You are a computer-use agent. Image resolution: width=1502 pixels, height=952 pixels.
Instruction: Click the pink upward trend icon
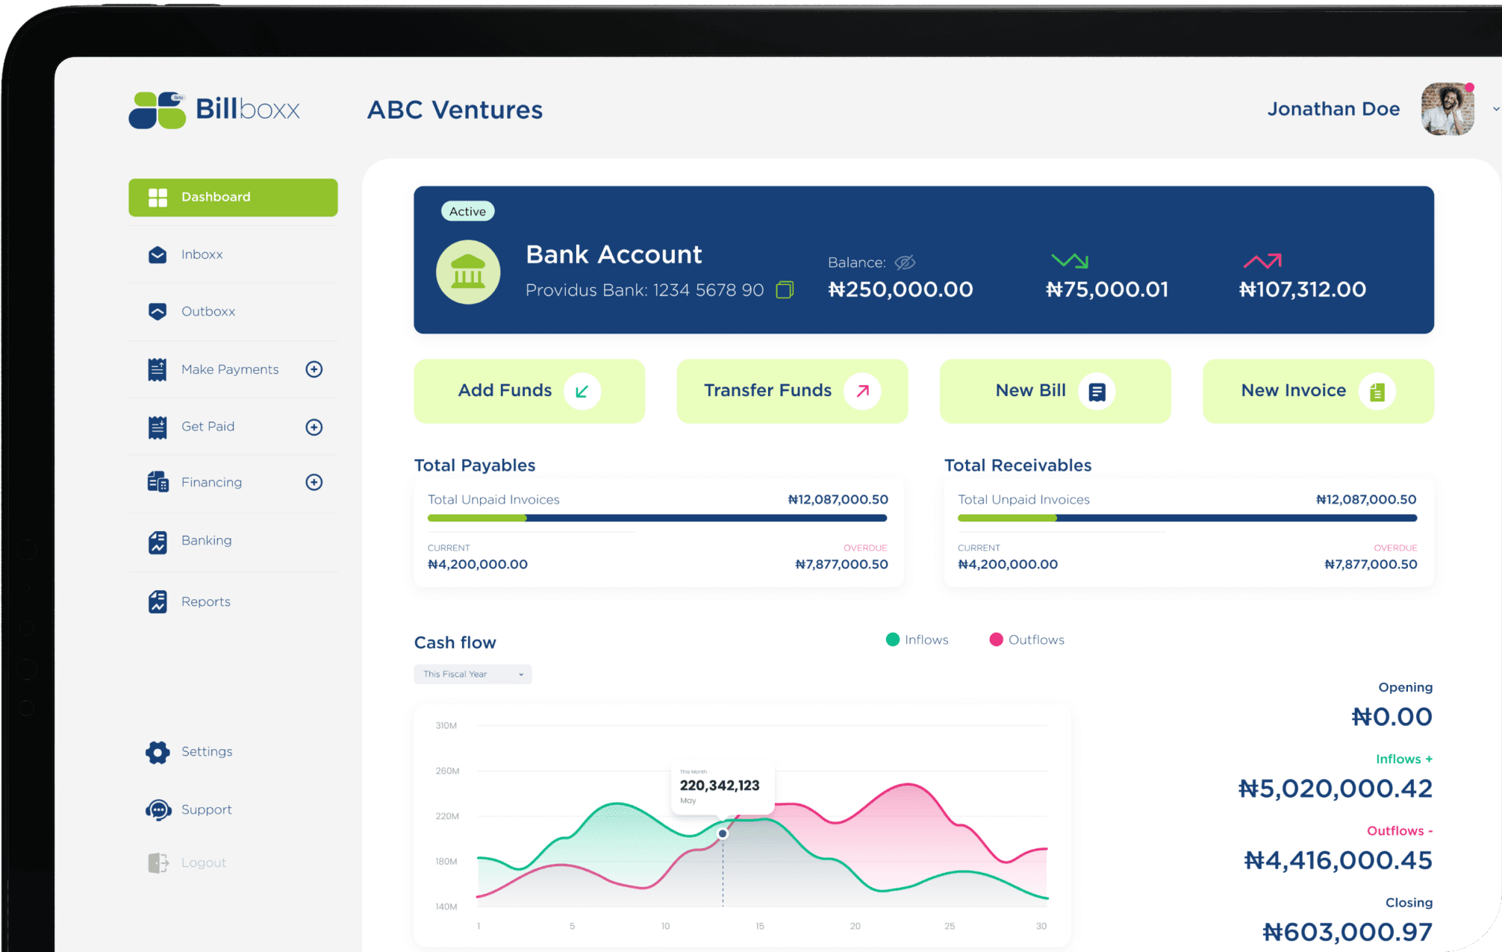1262,260
